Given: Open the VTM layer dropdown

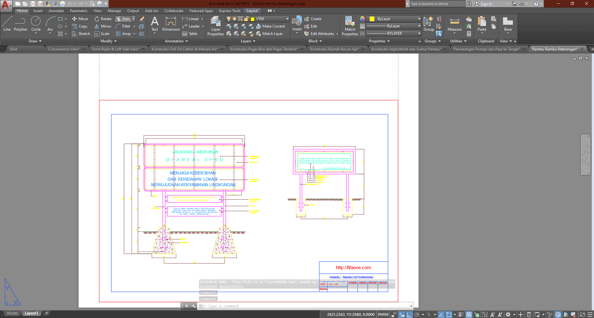Looking at the screenshot, I should pyautogui.click(x=287, y=19).
